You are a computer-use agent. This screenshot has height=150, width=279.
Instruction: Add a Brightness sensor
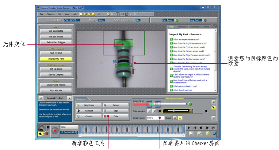[89, 105]
